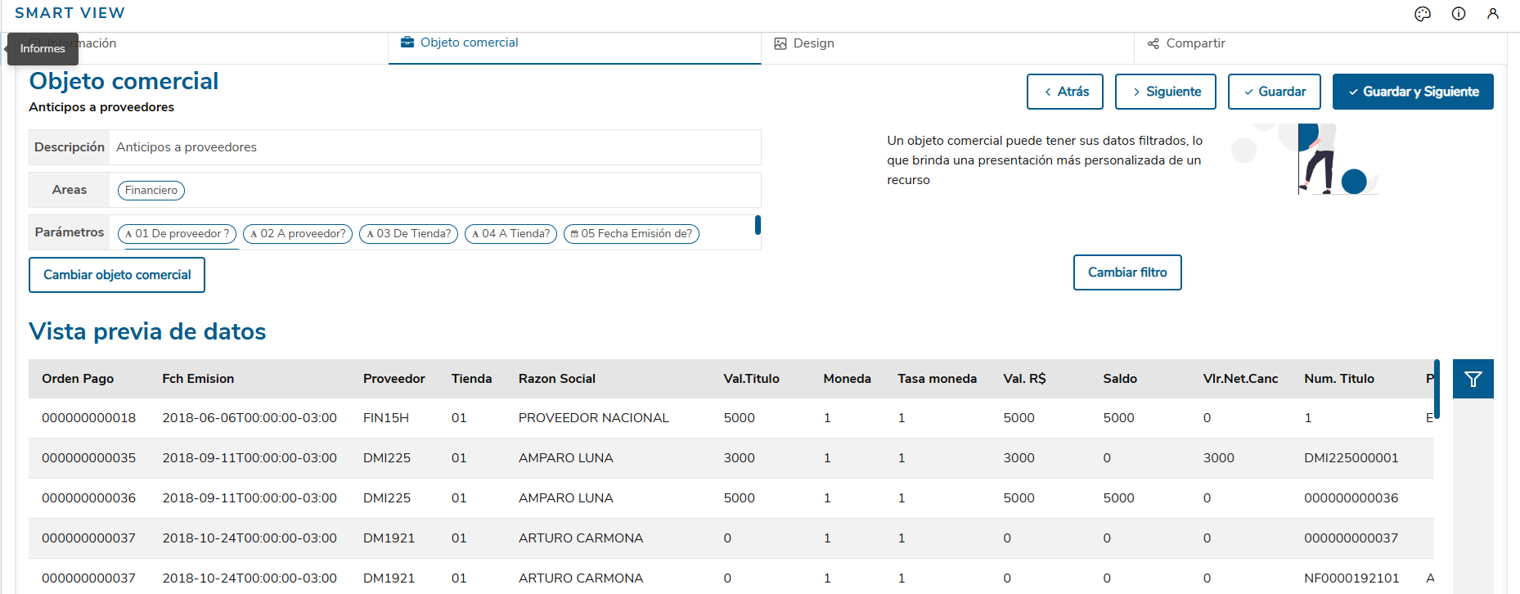Click the Design tab image icon
Image resolution: width=1520 pixels, height=594 pixels.
click(x=780, y=43)
